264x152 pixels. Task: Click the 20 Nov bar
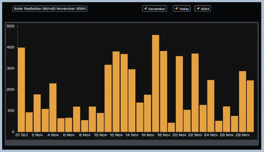tap(179, 94)
